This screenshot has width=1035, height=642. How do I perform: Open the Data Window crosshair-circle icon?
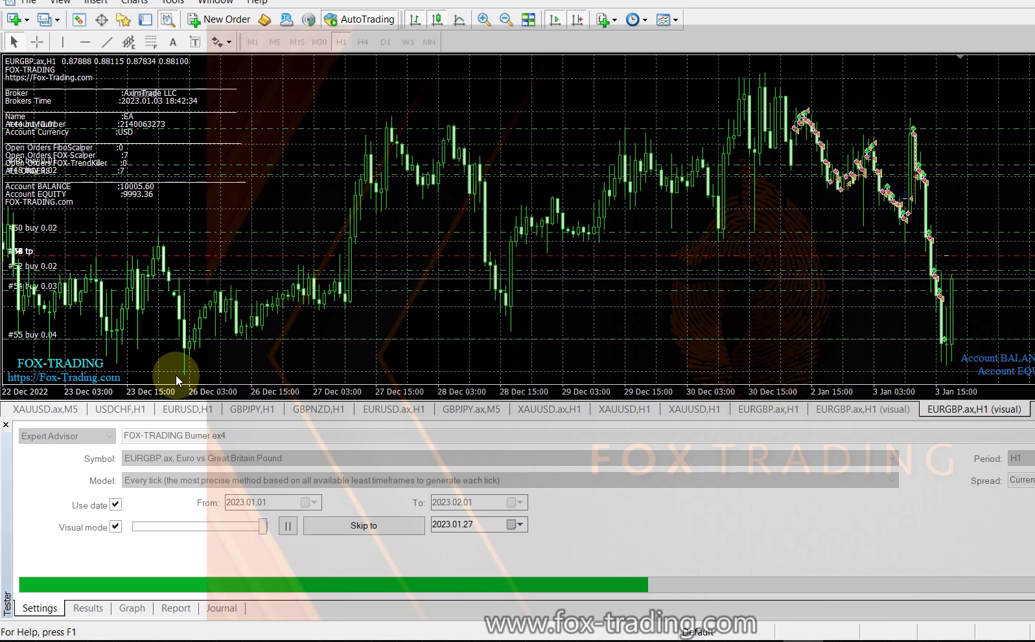102,19
